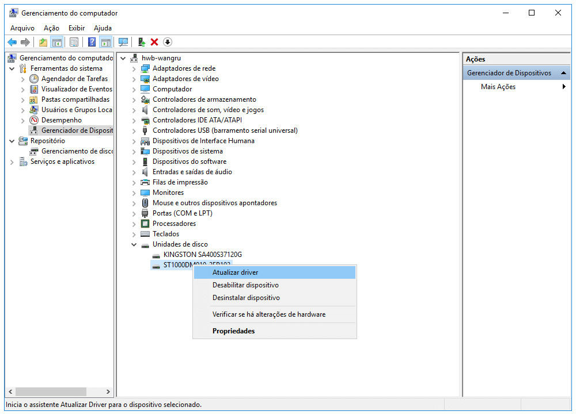Click the Mouse device category icon
The height and width of the screenshot is (415, 576).
pos(145,203)
